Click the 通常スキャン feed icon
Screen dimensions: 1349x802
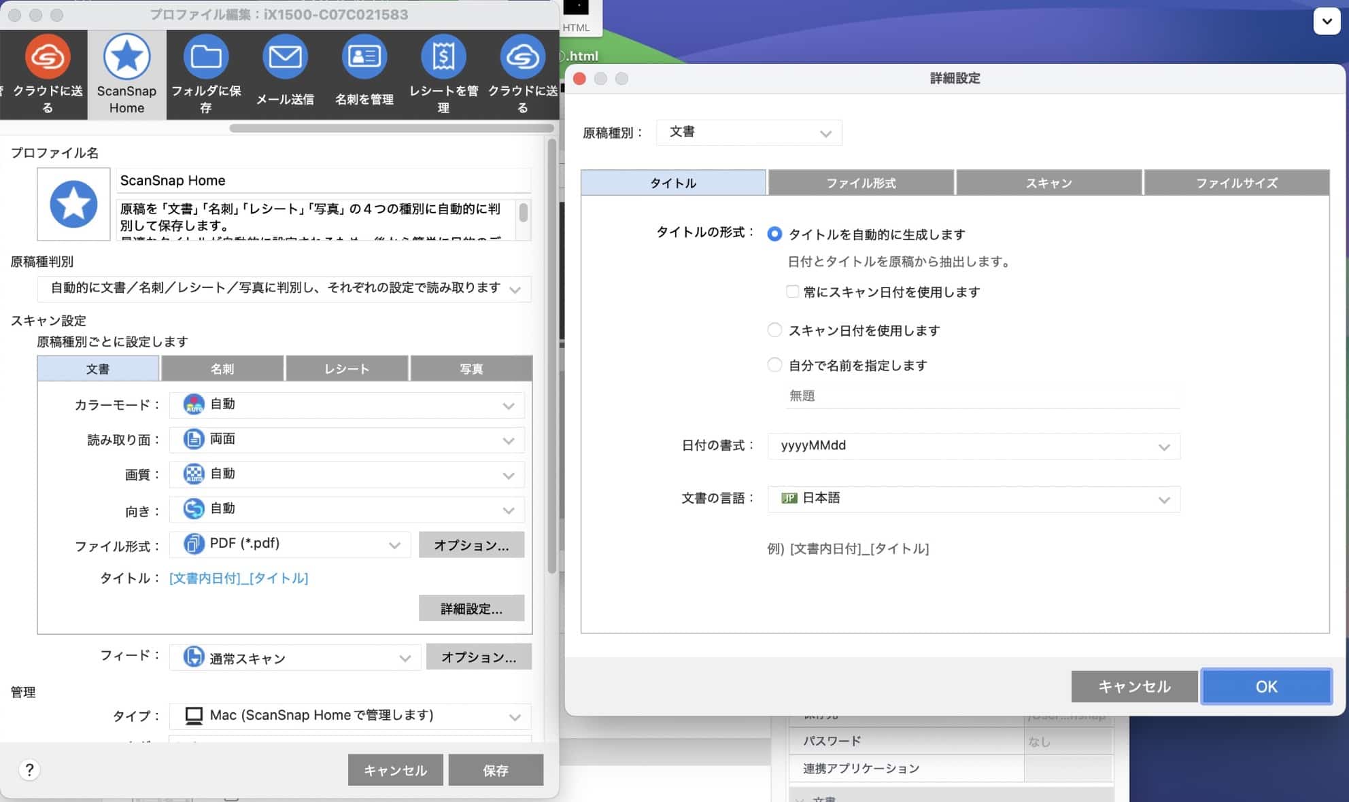tap(194, 657)
